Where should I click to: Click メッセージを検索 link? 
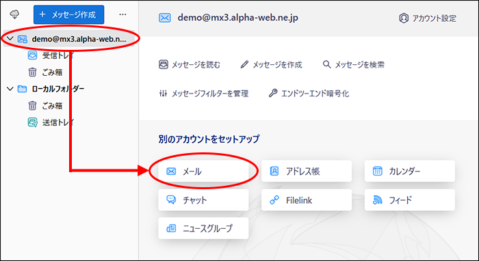354,65
